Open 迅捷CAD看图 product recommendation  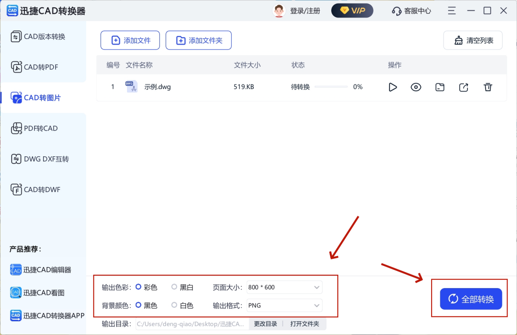pos(37,293)
